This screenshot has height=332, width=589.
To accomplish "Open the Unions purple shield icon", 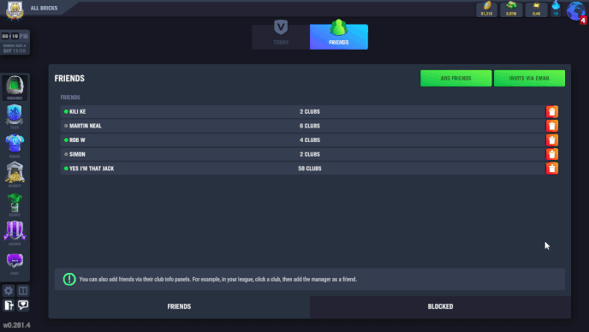I will pos(15,233).
